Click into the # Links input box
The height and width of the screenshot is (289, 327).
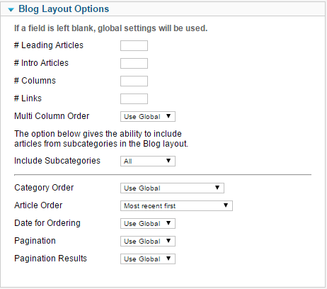coord(134,98)
